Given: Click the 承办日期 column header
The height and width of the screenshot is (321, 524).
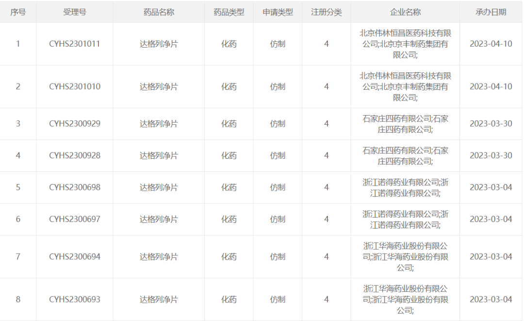Looking at the screenshot, I should tap(491, 12).
